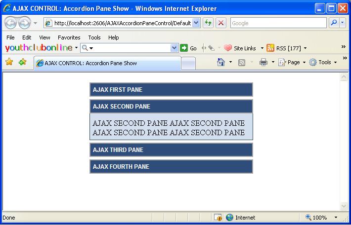
Task: Open the Tools gear menu in command bar
Action: (322, 62)
